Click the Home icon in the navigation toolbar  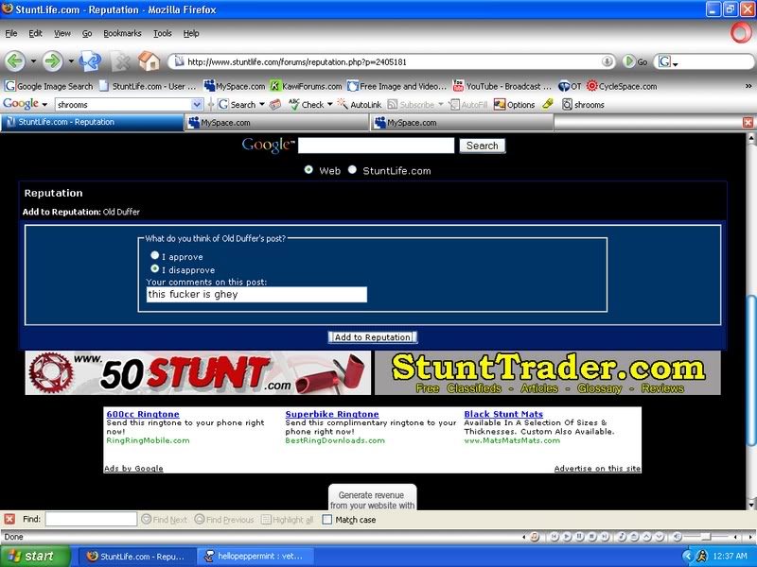[147, 60]
